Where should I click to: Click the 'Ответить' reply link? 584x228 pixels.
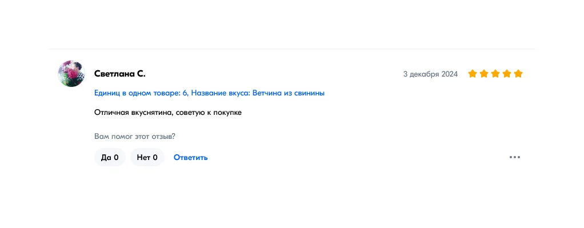click(191, 158)
